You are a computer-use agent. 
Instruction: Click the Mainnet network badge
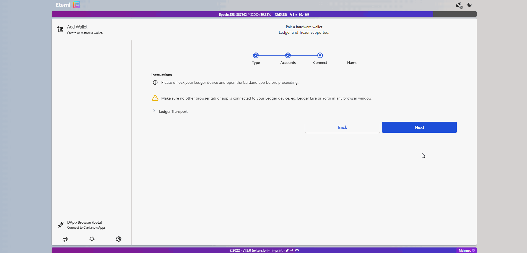click(466, 251)
